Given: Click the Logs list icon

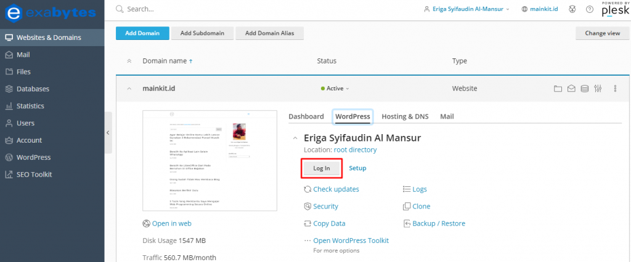Looking at the screenshot, I should [407, 189].
